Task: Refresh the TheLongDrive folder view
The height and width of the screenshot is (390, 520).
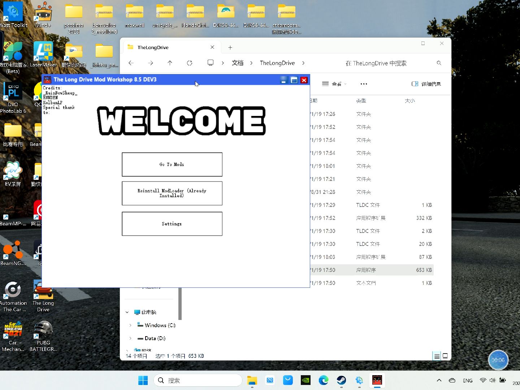Action: (190, 63)
